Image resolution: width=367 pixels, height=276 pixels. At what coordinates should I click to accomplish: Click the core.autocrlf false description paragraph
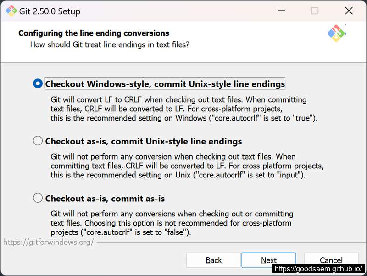(172, 223)
